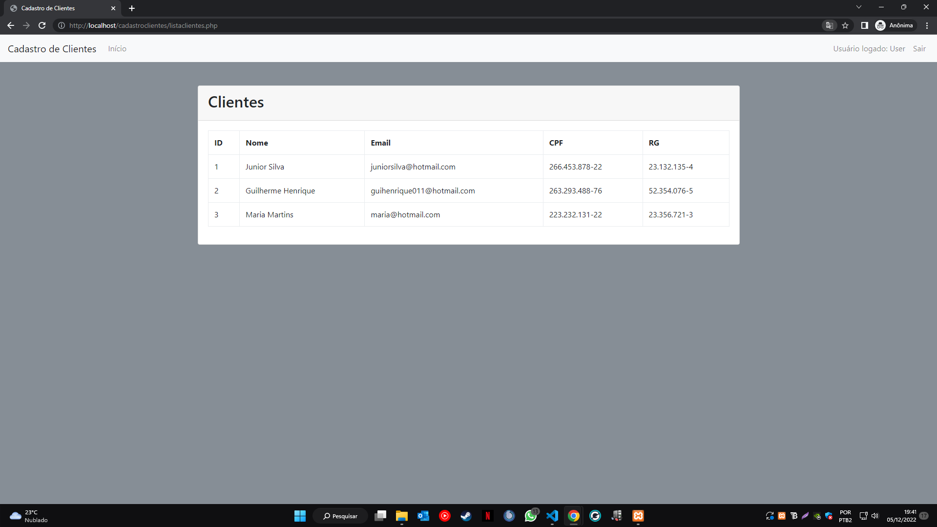Click CPF 266.453.878-22

(575, 167)
